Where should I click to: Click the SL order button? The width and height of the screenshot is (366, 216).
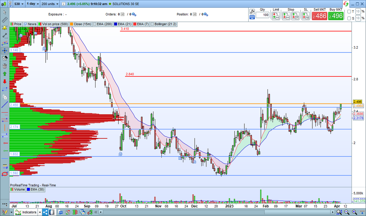pyautogui.click(x=305, y=16)
